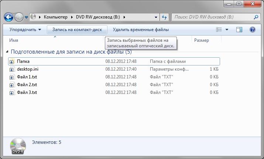Collapse the Подготовленные для записи group
Screen dimensions: 264x159
point(8,52)
